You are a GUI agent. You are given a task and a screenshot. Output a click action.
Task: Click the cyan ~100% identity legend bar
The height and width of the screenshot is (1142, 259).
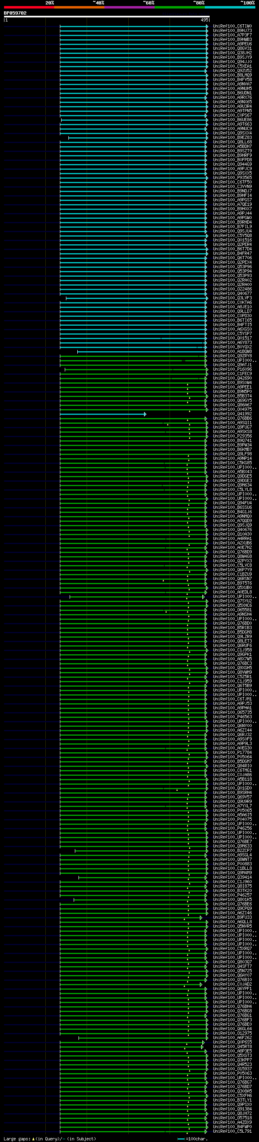click(x=230, y=7)
